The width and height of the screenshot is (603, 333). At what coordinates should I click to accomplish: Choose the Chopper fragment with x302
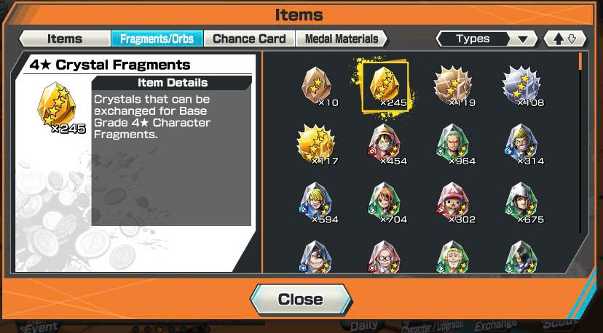coord(454,203)
